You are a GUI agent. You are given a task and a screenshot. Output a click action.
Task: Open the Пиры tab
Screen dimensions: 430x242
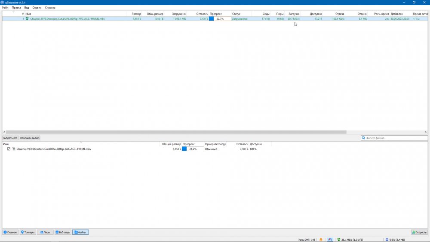45,232
